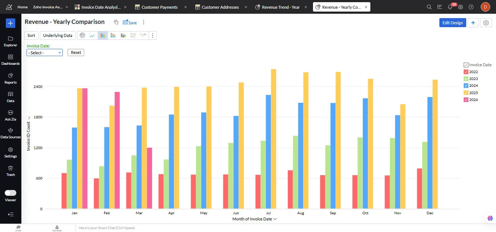Screen dimensions: 496x232
Task: Switch chart type to line chart
Action: (x=93, y=35)
